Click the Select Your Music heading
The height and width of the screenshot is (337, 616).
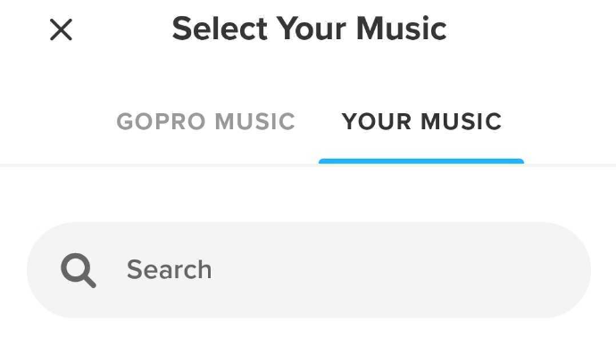309,29
